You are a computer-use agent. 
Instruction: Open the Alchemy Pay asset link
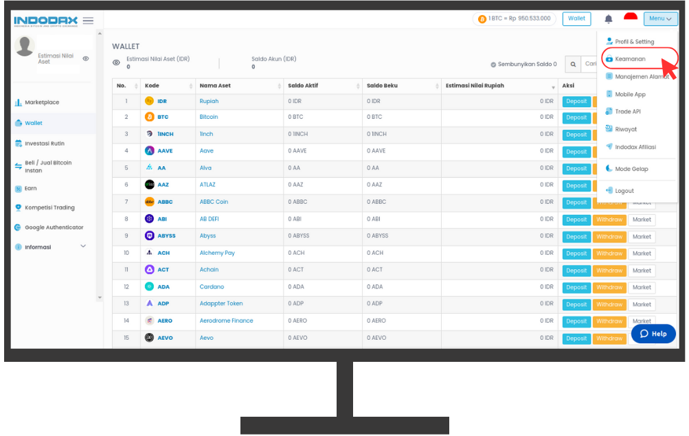click(217, 253)
